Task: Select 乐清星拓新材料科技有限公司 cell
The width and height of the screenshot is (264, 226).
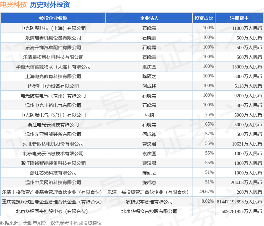Action: pyautogui.click(x=53, y=57)
